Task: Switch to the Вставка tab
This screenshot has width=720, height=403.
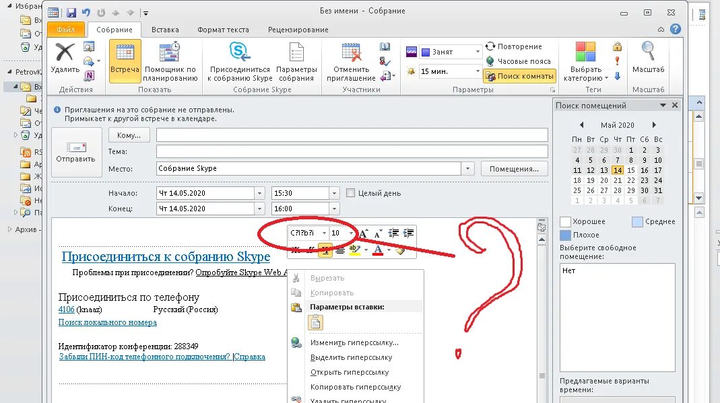Action: pos(165,30)
